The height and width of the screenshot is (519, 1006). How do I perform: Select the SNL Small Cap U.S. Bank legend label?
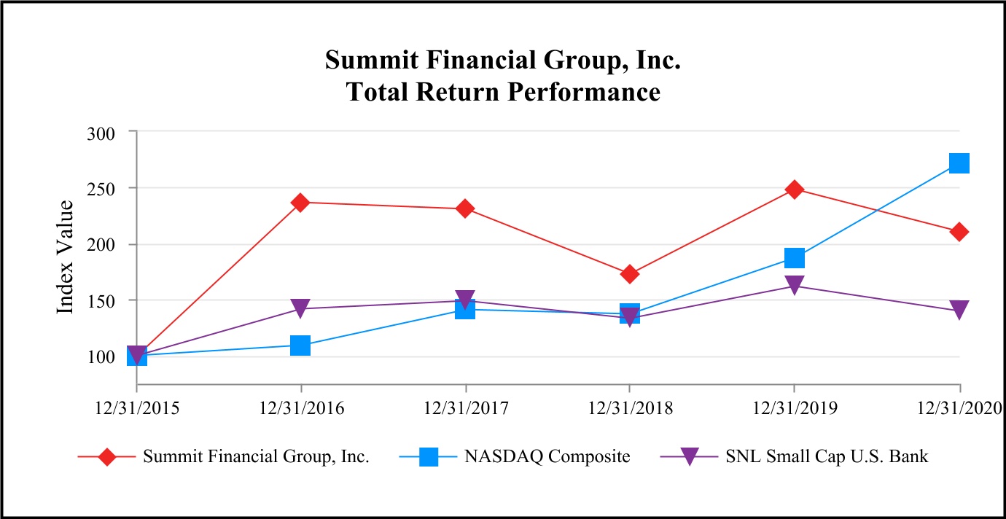(827, 457)
